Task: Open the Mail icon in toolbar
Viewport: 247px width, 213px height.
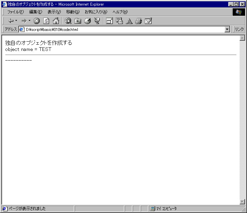Action: 119,21
